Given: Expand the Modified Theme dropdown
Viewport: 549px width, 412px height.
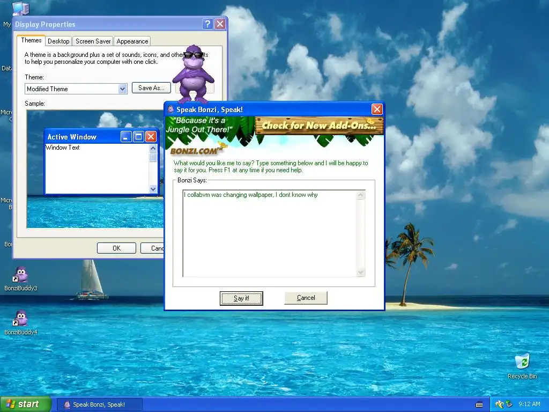Looking at the screenshot, I should 122,89.
